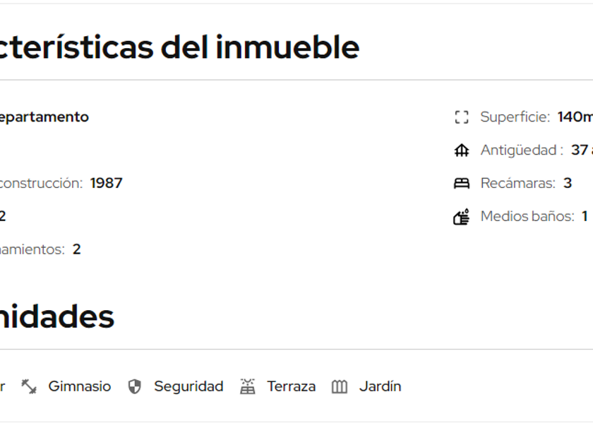Click the Recámaras bed icon

[x=462, y=184]
